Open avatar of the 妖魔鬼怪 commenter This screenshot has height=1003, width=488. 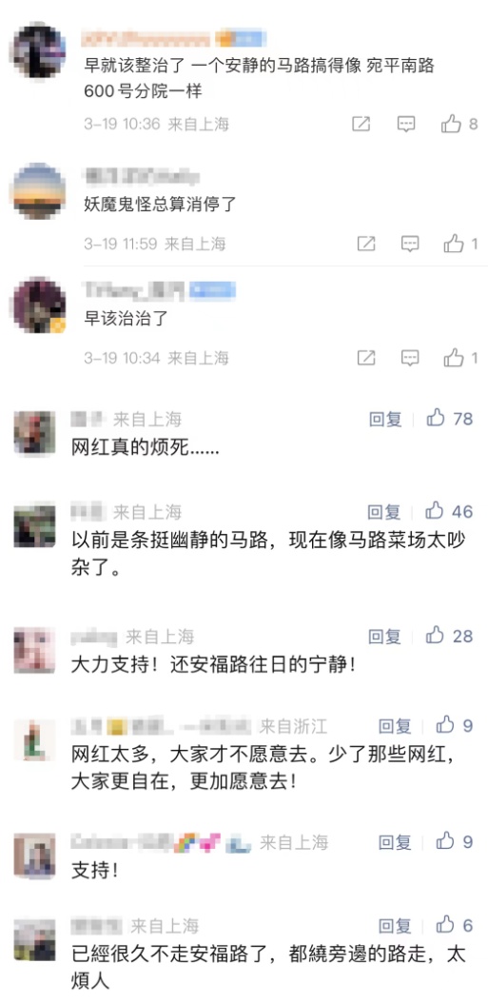[40, 190]
